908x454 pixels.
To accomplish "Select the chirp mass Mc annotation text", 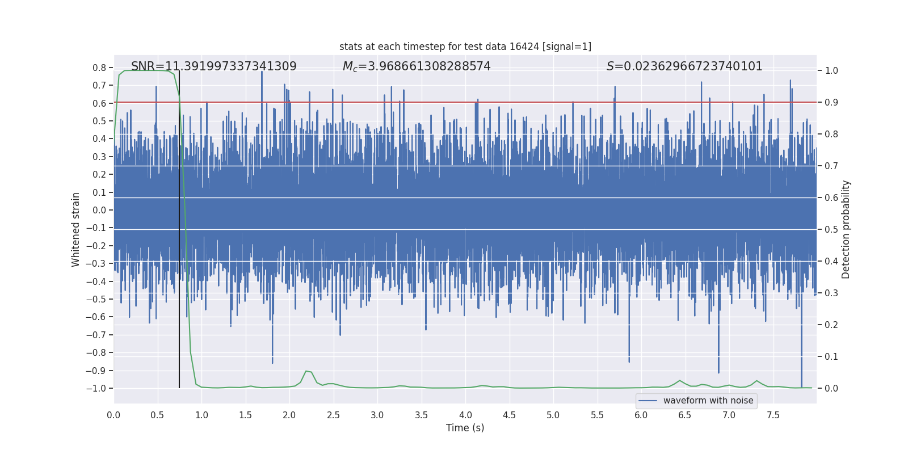I will [x=417, y=66].
